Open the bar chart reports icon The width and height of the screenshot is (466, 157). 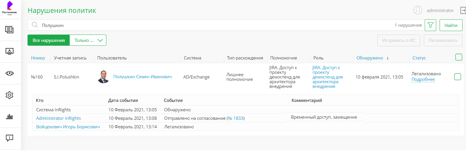click(x=9, y=117)
